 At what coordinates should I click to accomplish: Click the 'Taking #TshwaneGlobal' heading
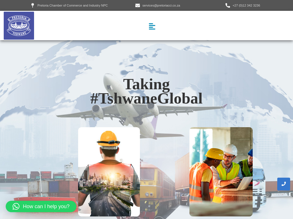coord(146,92)
